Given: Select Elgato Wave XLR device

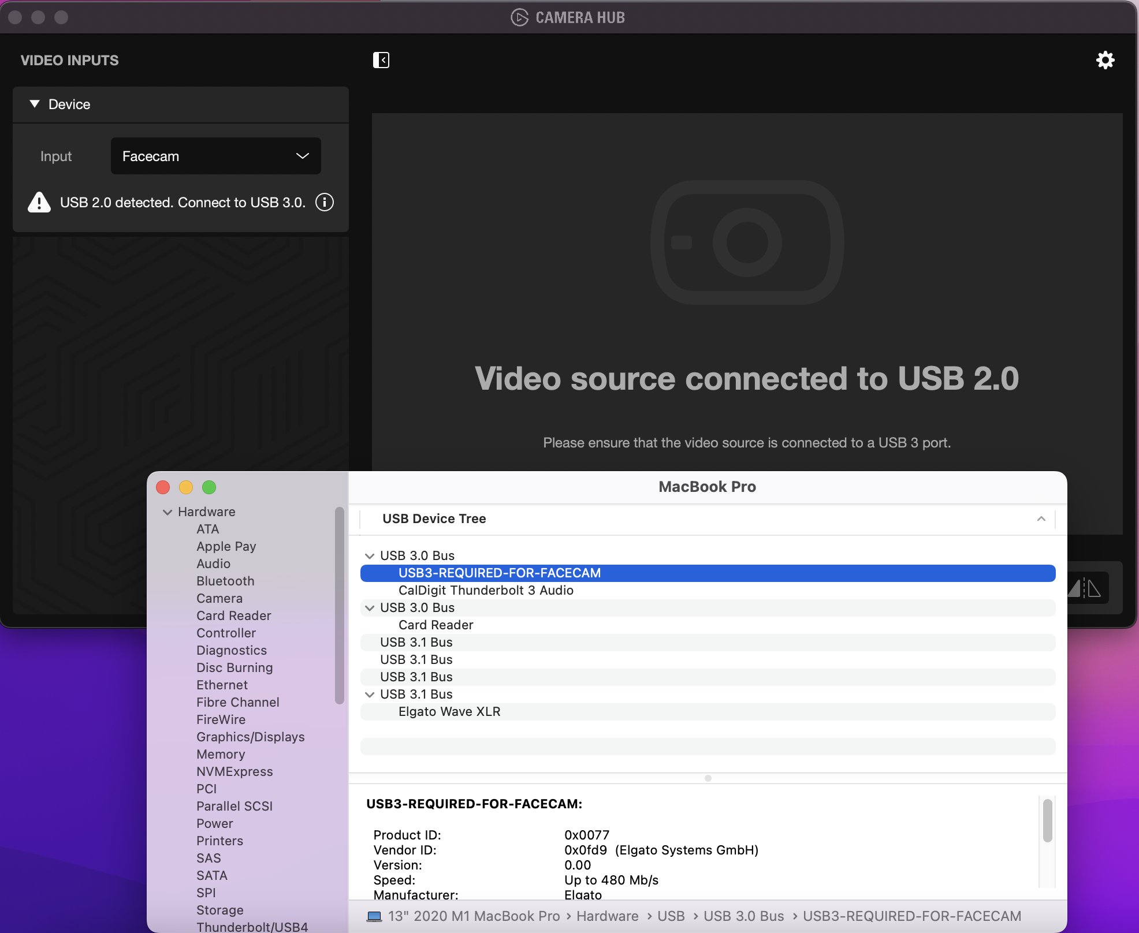Looking at the screenshot, I should pos(708,711).
